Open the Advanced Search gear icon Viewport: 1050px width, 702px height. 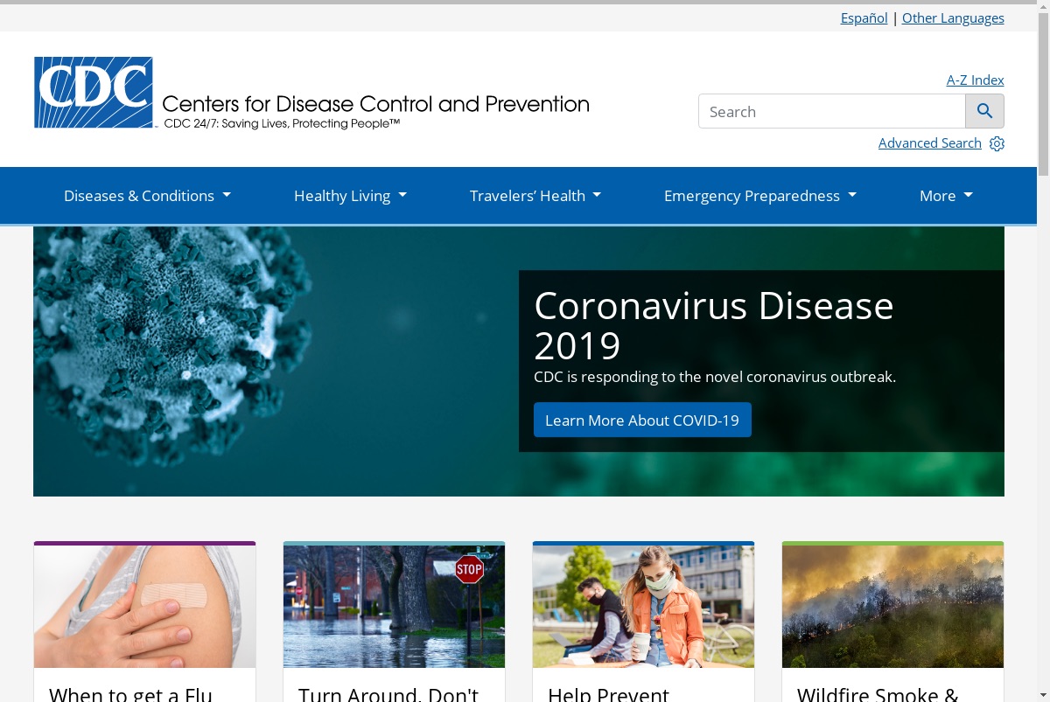coord(997,143)
